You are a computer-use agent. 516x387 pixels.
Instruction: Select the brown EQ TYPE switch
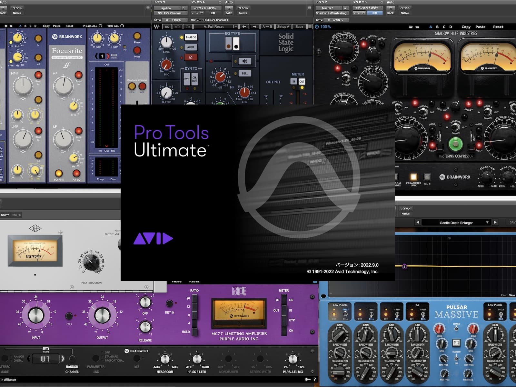coord(228,43)
